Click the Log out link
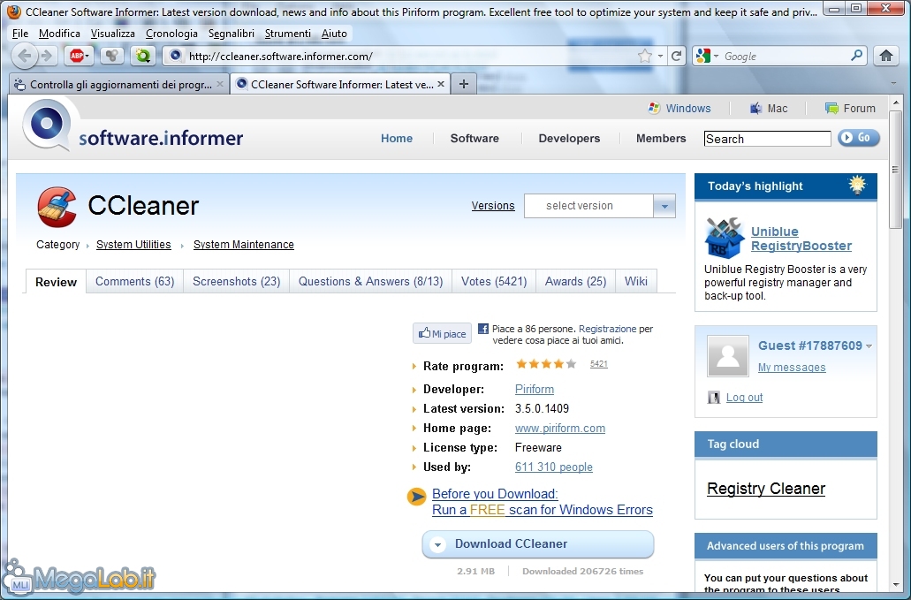Image resolution: width=911 pixels, height=600 pixels. click(744, 398)
